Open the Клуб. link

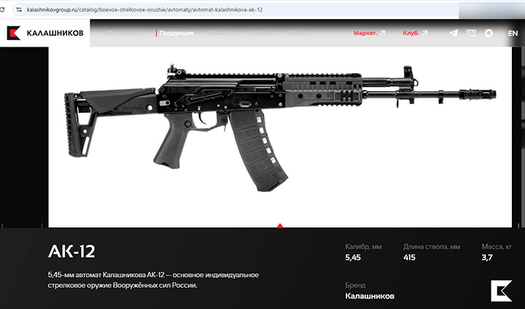coord(411,33)
